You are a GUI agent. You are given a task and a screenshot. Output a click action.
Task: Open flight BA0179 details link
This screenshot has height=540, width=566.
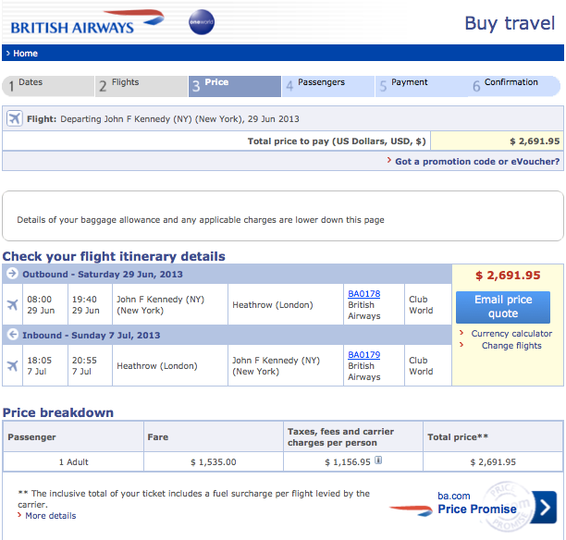click(363, 354)
